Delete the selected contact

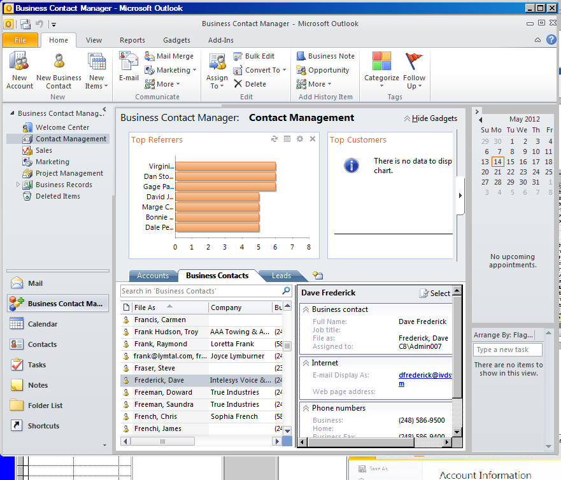(x=250, y=84)
